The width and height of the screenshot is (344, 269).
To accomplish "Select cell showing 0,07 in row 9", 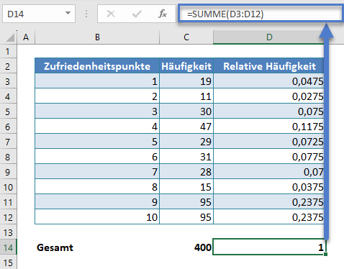I will click(268, 172).
